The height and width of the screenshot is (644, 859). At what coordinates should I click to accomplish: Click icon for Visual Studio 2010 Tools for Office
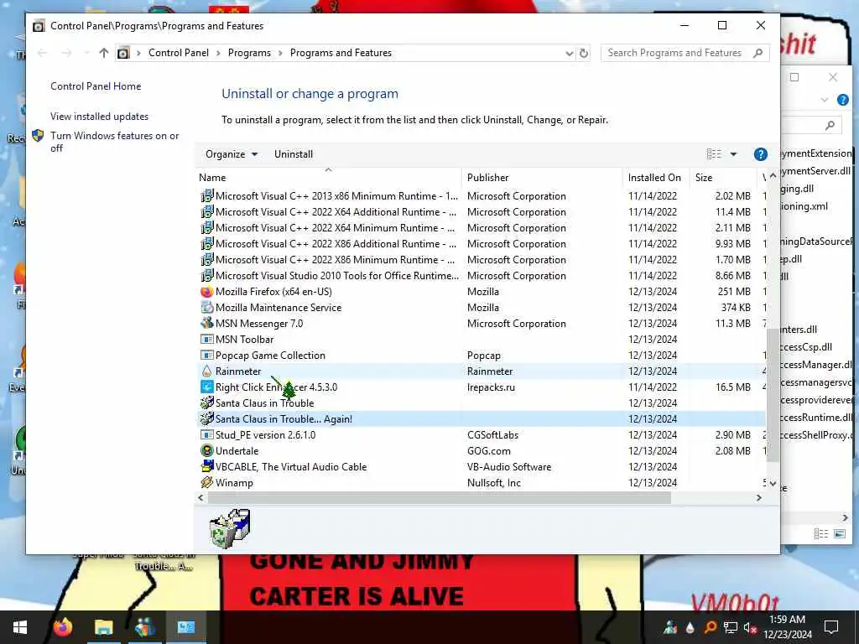206,275
